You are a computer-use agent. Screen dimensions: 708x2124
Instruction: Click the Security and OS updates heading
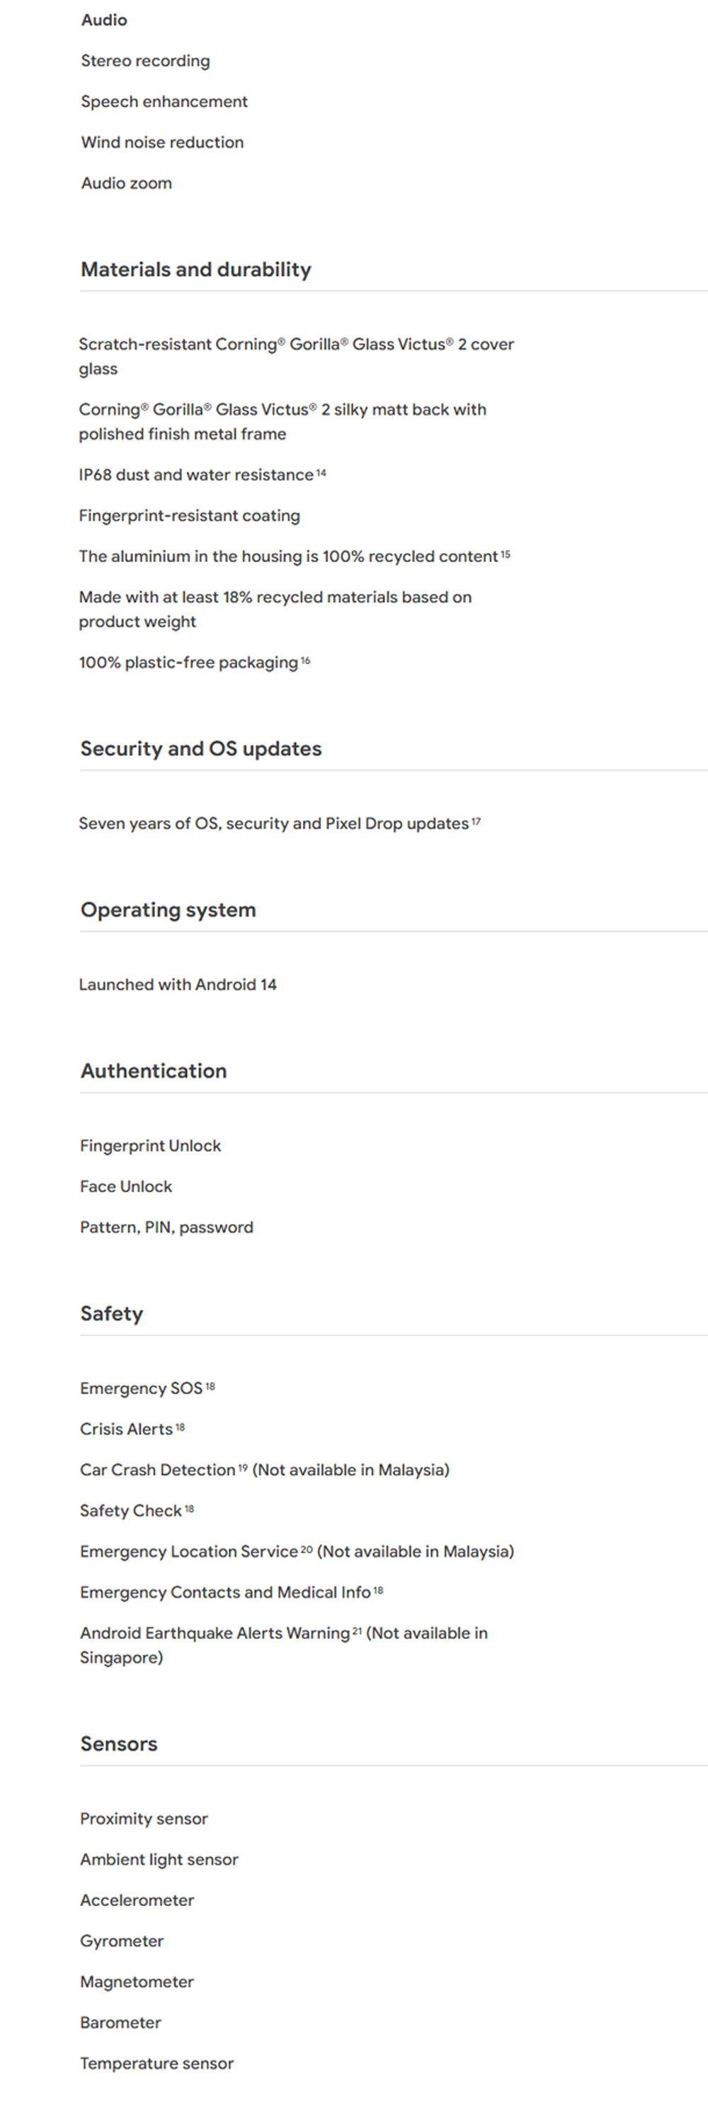[x=201, y=748]
